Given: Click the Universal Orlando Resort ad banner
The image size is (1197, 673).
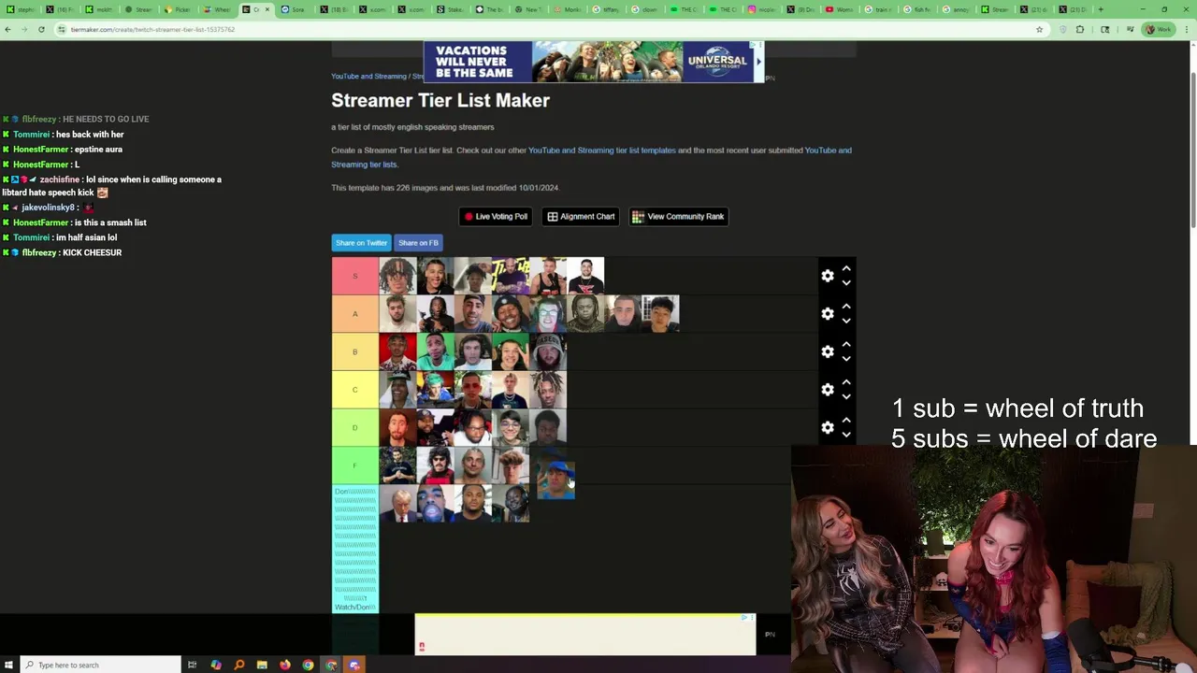Looking at the screenshot, I should pyautogui.click(x=593, y=62).
